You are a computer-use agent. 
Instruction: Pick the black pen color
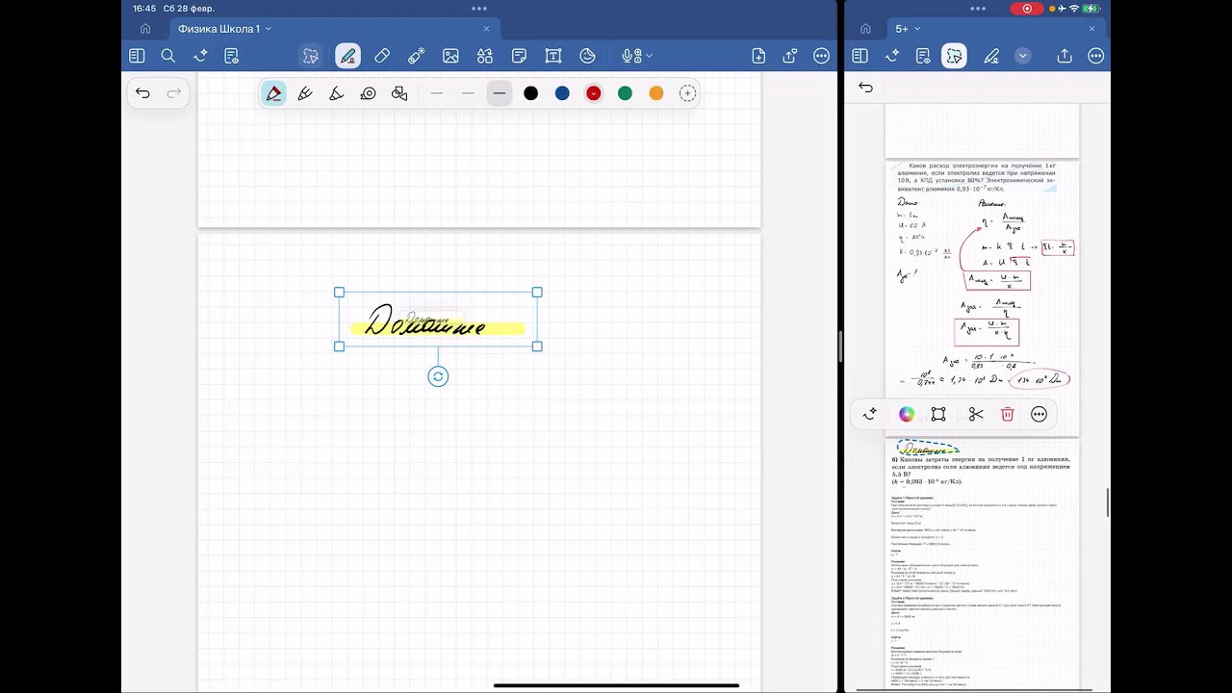[530, 93]
